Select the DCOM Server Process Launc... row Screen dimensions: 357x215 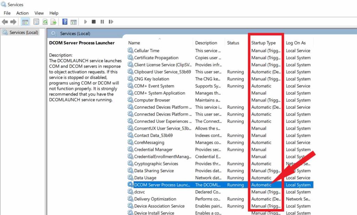click(x=220, y=185)
